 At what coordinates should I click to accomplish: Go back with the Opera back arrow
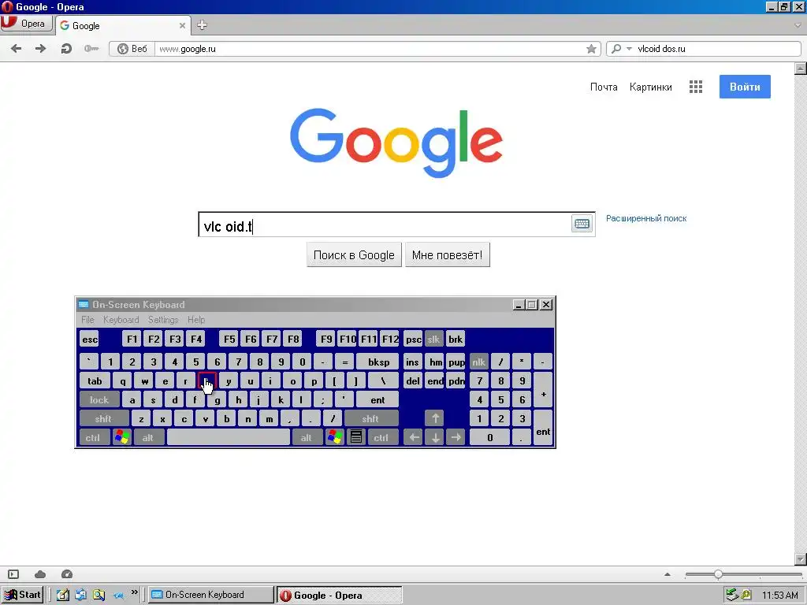click(x=16, y=49)
